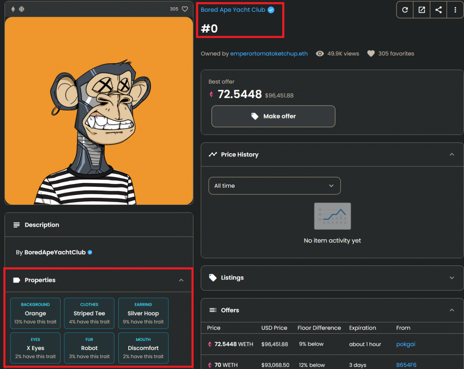
Task: Click the USD Price column header
Action: coord(274,328)
